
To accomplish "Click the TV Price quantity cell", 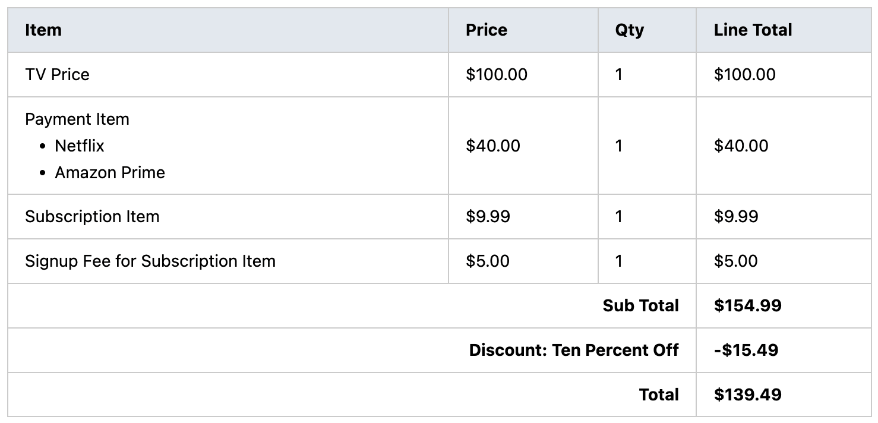I will pyautogui.click(x=619, y=75).
